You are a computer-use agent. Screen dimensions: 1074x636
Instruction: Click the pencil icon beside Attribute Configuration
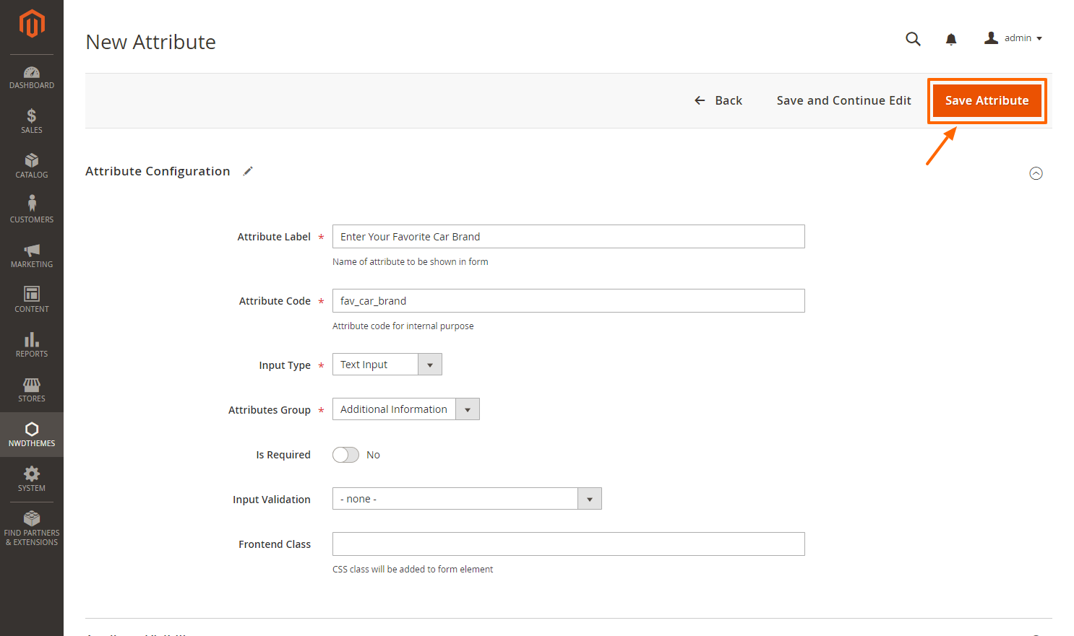coord(248,171)
